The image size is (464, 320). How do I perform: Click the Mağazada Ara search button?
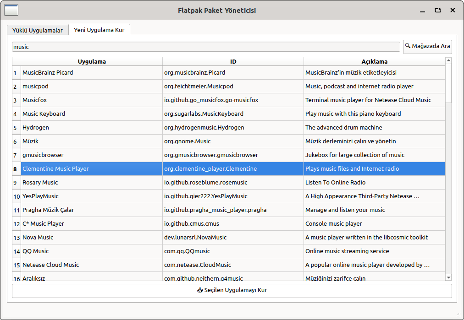coord(427,46)
